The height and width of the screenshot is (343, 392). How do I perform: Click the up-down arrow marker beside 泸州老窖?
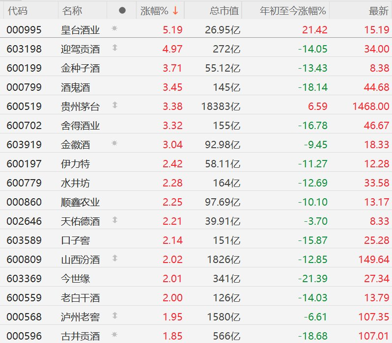[115, 316]
